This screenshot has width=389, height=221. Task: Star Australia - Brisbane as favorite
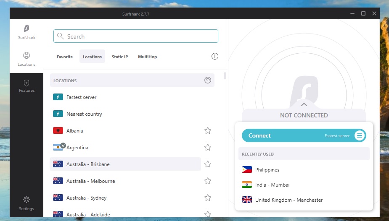pyautogui.click(x=208, y=164)
